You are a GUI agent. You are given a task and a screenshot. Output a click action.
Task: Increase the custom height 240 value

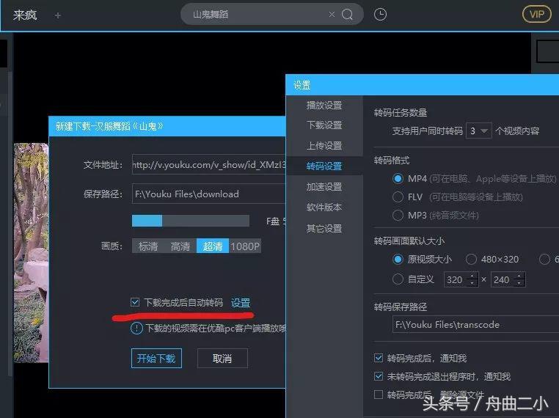tap(519, 276)
